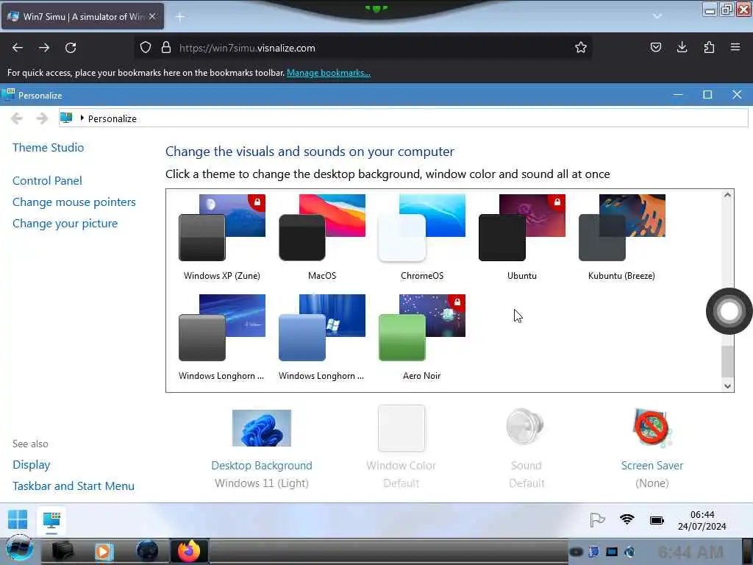Focus the browser URL address field

[x=363, y=48]
